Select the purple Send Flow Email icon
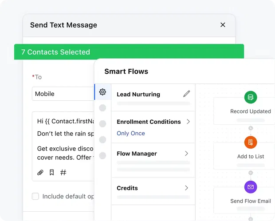 251,187
